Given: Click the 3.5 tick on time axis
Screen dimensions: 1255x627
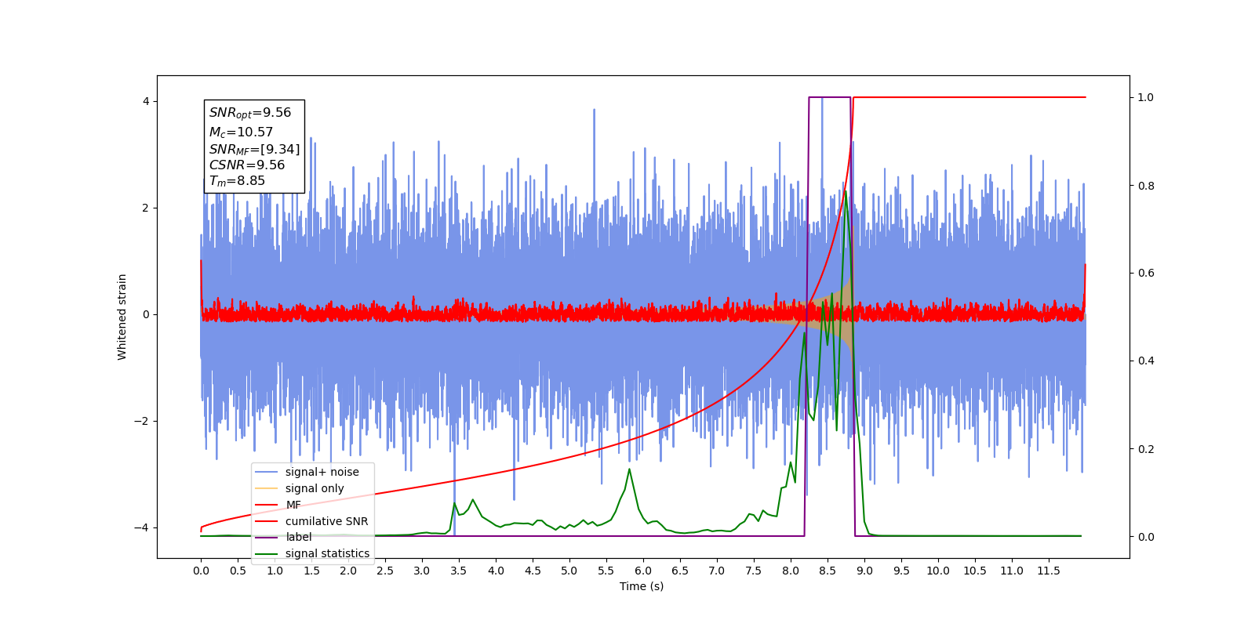Looking at the screenshot, I should pyautogui.click(x=459, y=571).
